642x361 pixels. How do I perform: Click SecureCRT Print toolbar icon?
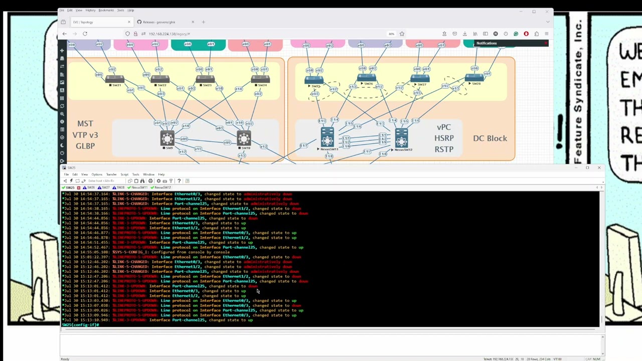(x=150, y=181)
